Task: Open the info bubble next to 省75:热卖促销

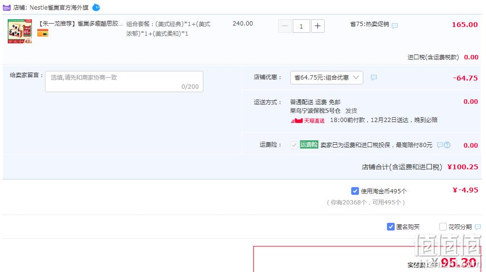Action: (395, 26)
